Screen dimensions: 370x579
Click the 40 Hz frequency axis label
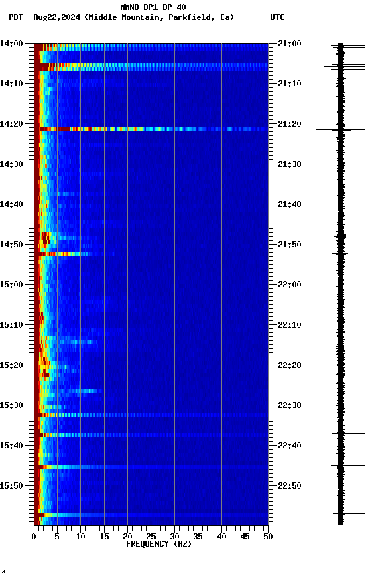click(221, 537)
